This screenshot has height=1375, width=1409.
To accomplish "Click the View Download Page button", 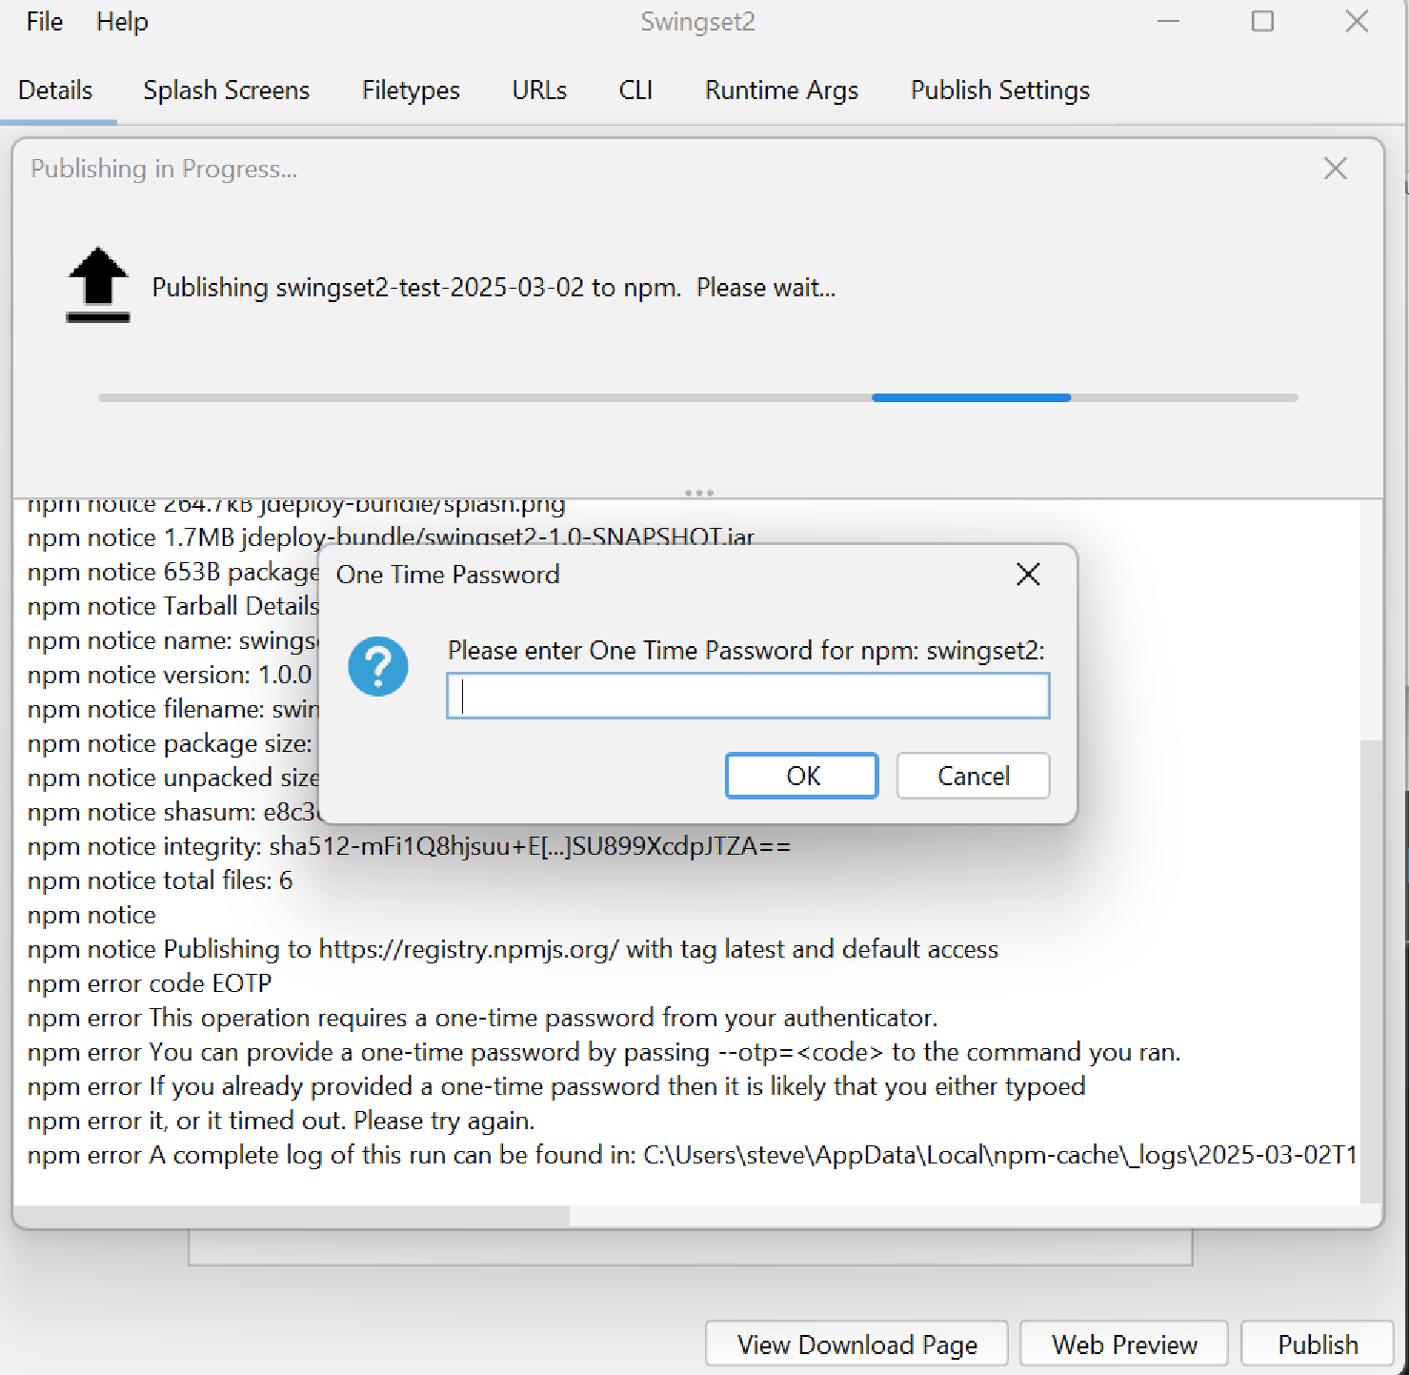I will [x=855, y=1344].
